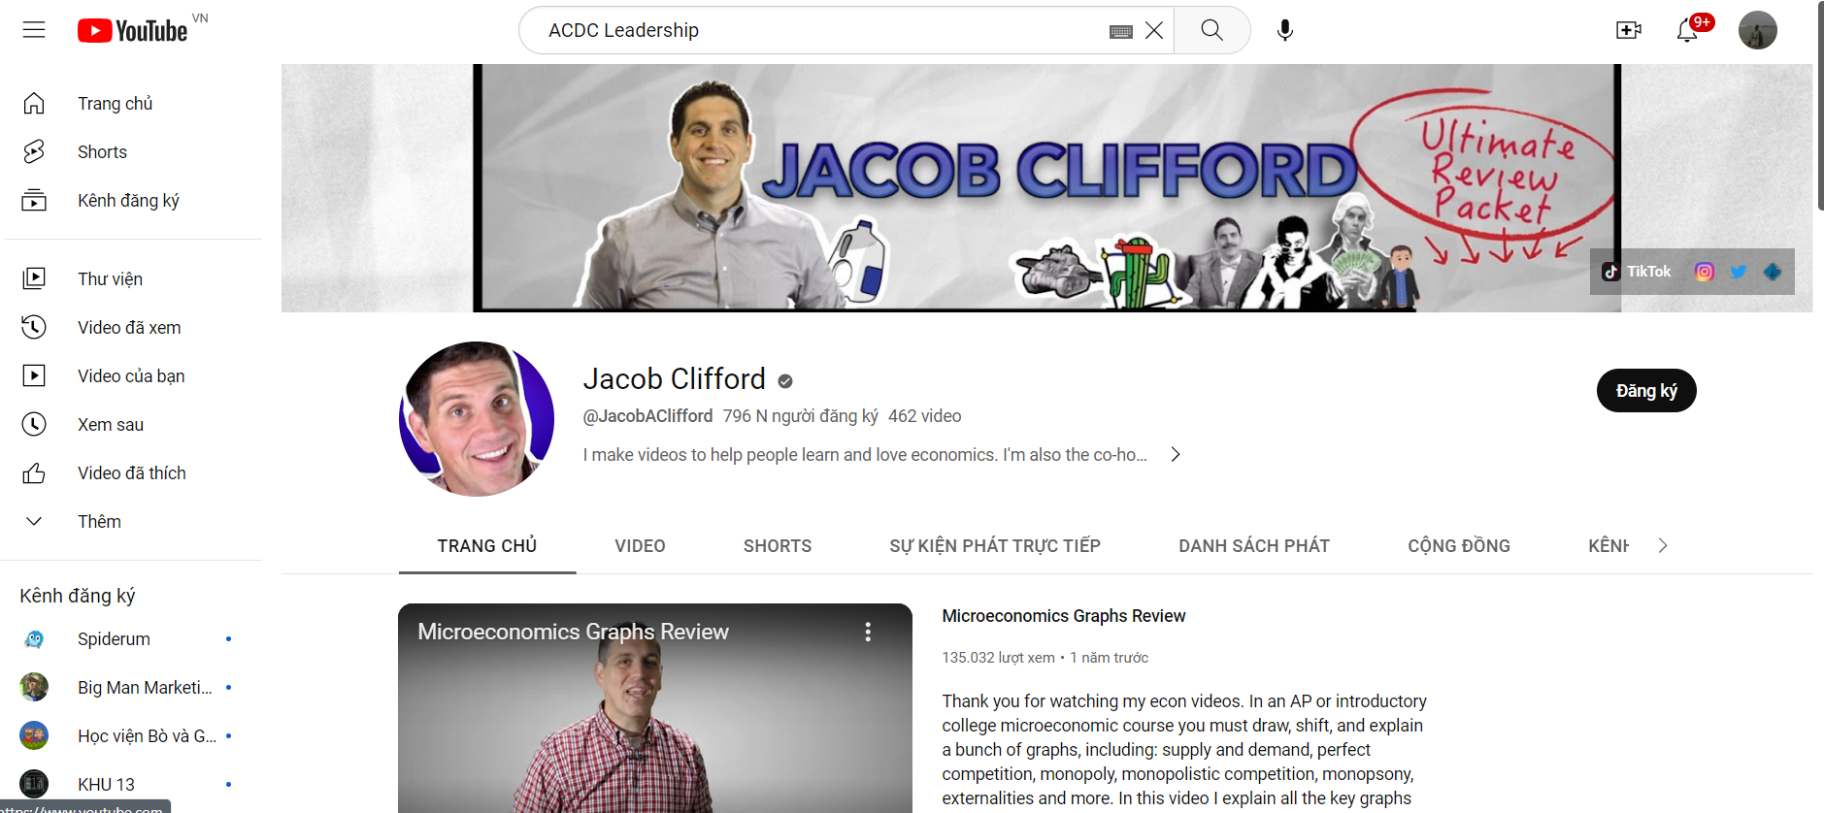Screen dimensions: 1824x813
Task: Open SỰ KIỆN PHÁT TRỰC TIẾP tab
Action: click(995, 545)
